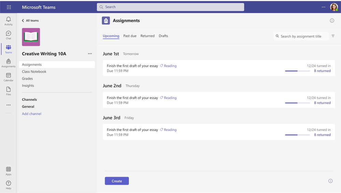The image size is (341, 193).
Task: Open Grades section
Action: 27,79
